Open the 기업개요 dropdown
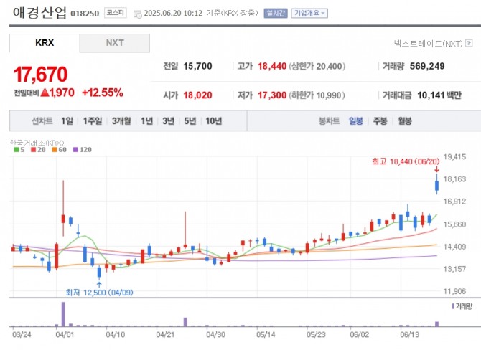This screenshot has height=350, width=481. pos(309,13)
